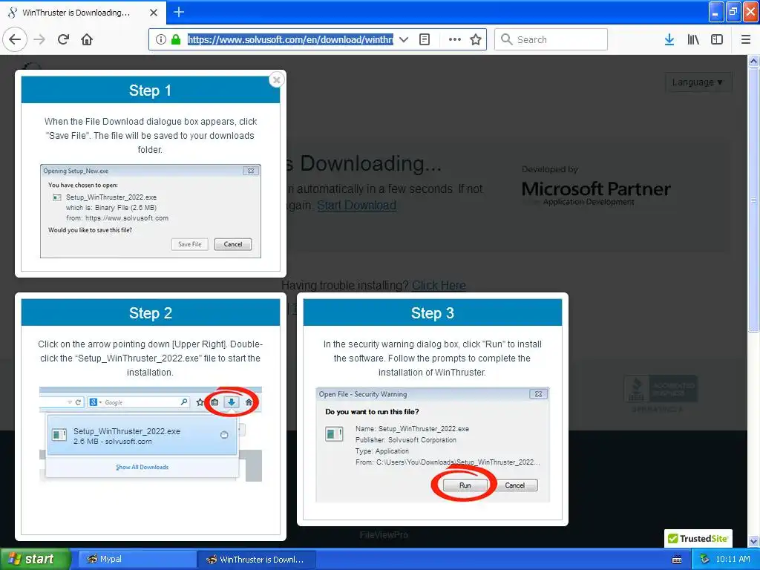The width and height of the screenshot is (760, 570).
Task: Close the WinThruster is Downloading tab
Action: click(154, 13)
